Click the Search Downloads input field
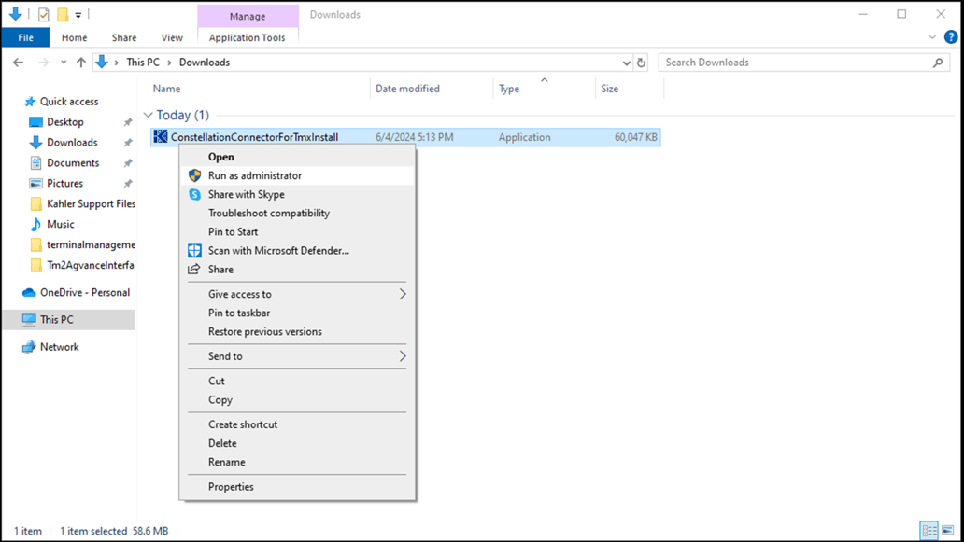Screen dimensions: 964x542 [794, 63]
